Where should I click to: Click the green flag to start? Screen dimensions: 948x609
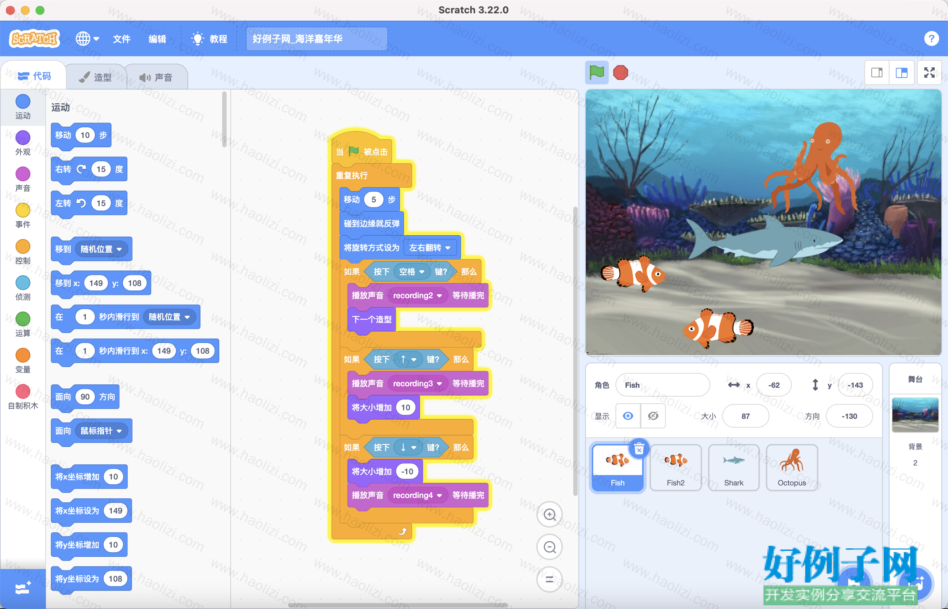597,73
